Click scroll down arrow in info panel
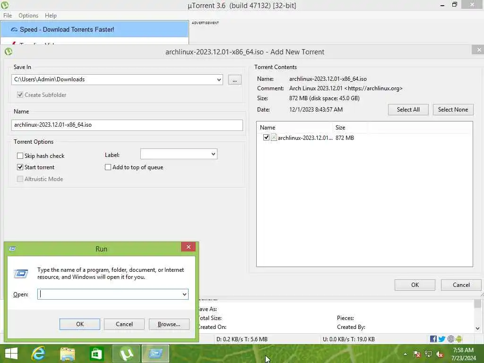The height and width of the screenshot is (363, 484). point(477,328)
